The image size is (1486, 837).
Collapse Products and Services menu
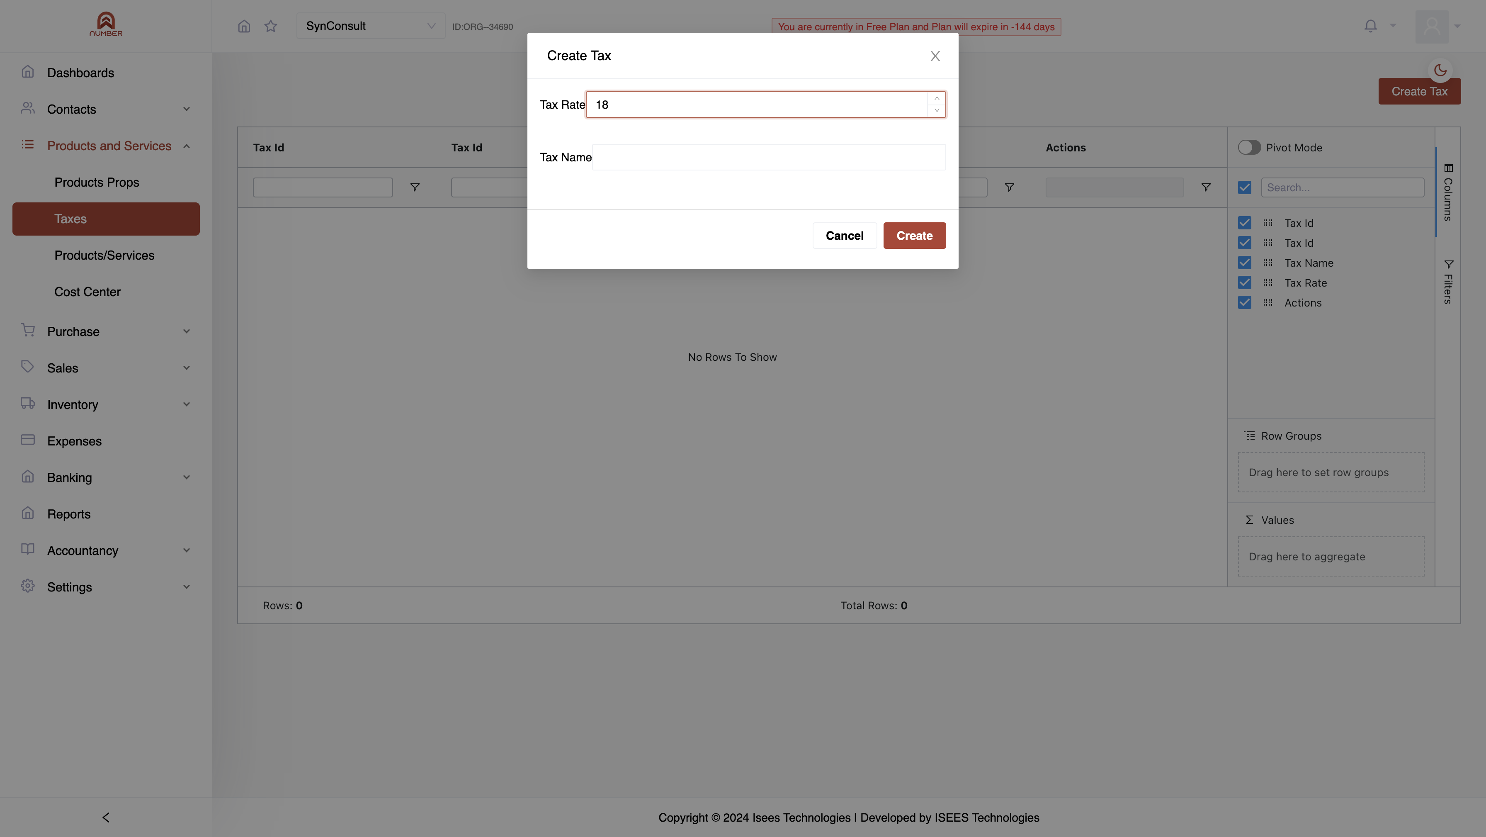(x=106, y=146)
